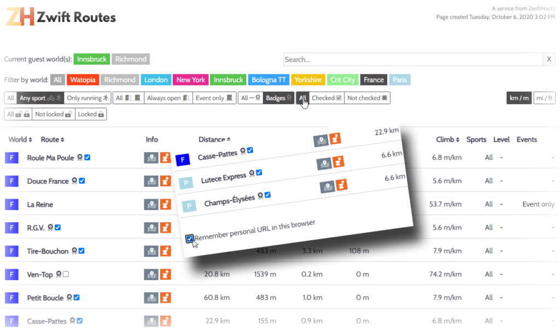This screenshot has width=560, height=330.
Task: Open map icon for Petit Boucle
Action: coord(151,298)
